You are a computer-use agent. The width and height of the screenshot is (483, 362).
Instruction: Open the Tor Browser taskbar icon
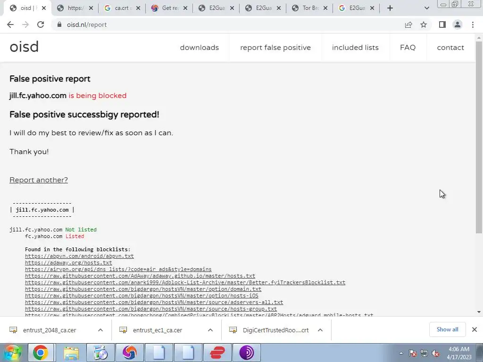point(247,353)
